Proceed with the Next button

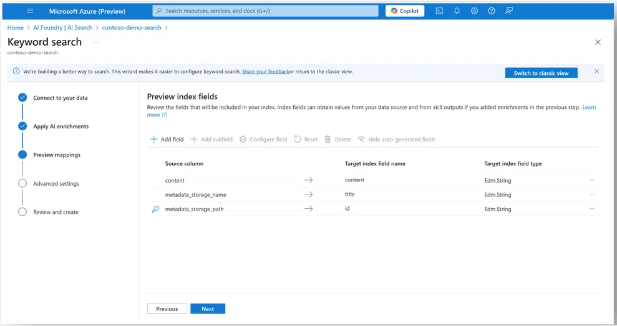coord(208,309)
